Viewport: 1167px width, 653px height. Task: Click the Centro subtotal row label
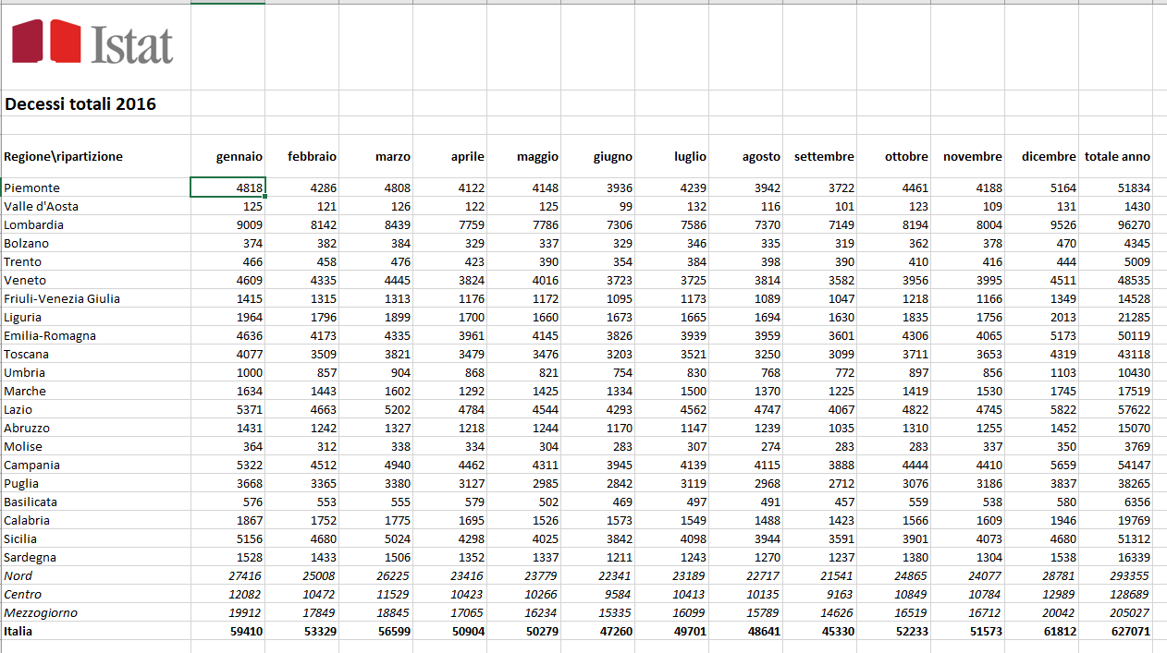pos(23,594)
